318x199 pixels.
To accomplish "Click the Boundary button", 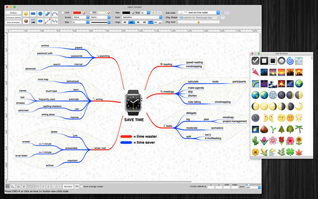I will click(68, 186).
